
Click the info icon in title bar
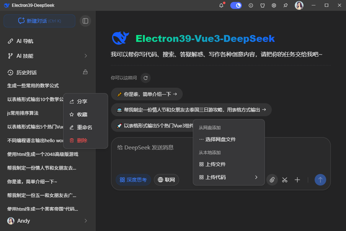[x=251, y=5]
